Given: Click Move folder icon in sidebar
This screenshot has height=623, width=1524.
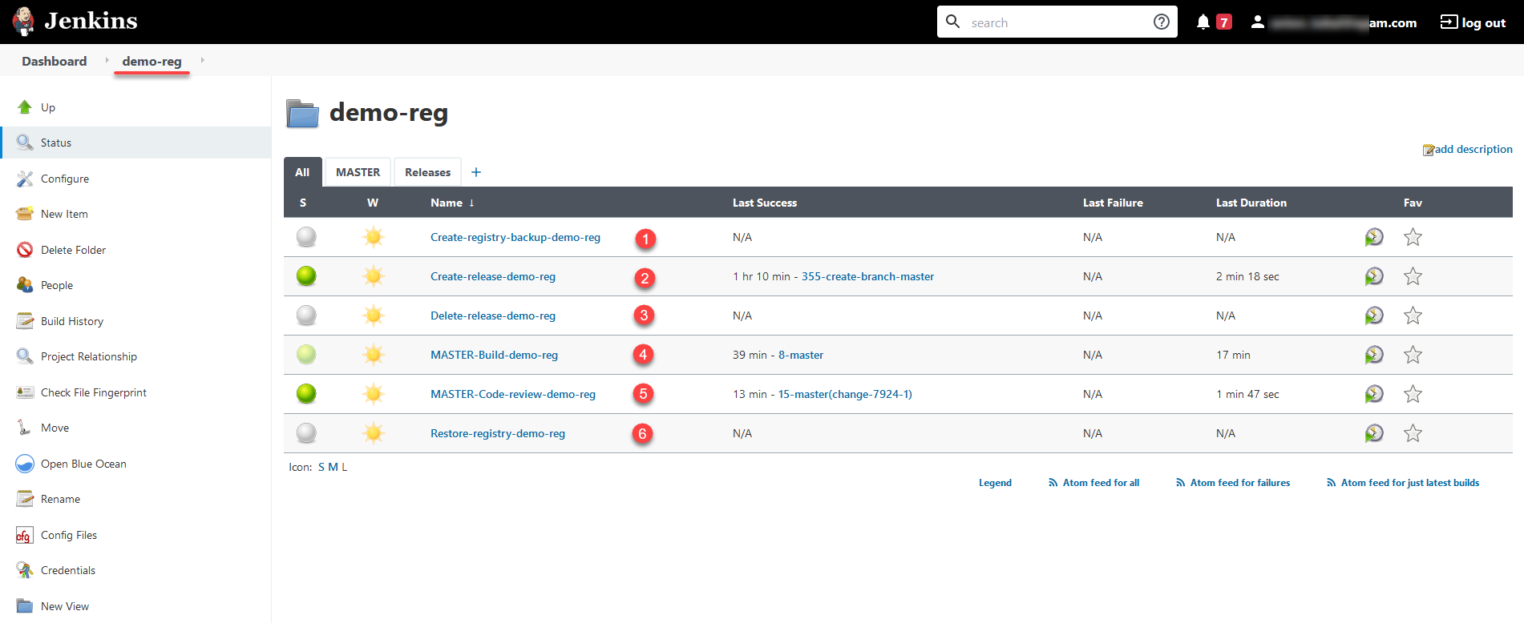Looking at the screenshot, I should pyautogui.click(x=25, y=428).
